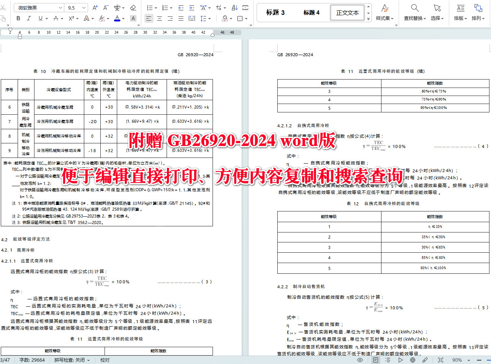
Task: Clear formatting with the eraser icon
Action: pos(134,7)
